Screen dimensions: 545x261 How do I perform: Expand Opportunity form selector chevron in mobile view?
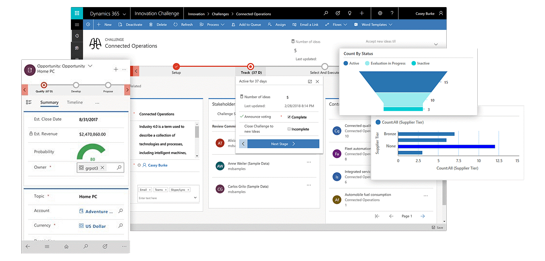pos(90,66)
